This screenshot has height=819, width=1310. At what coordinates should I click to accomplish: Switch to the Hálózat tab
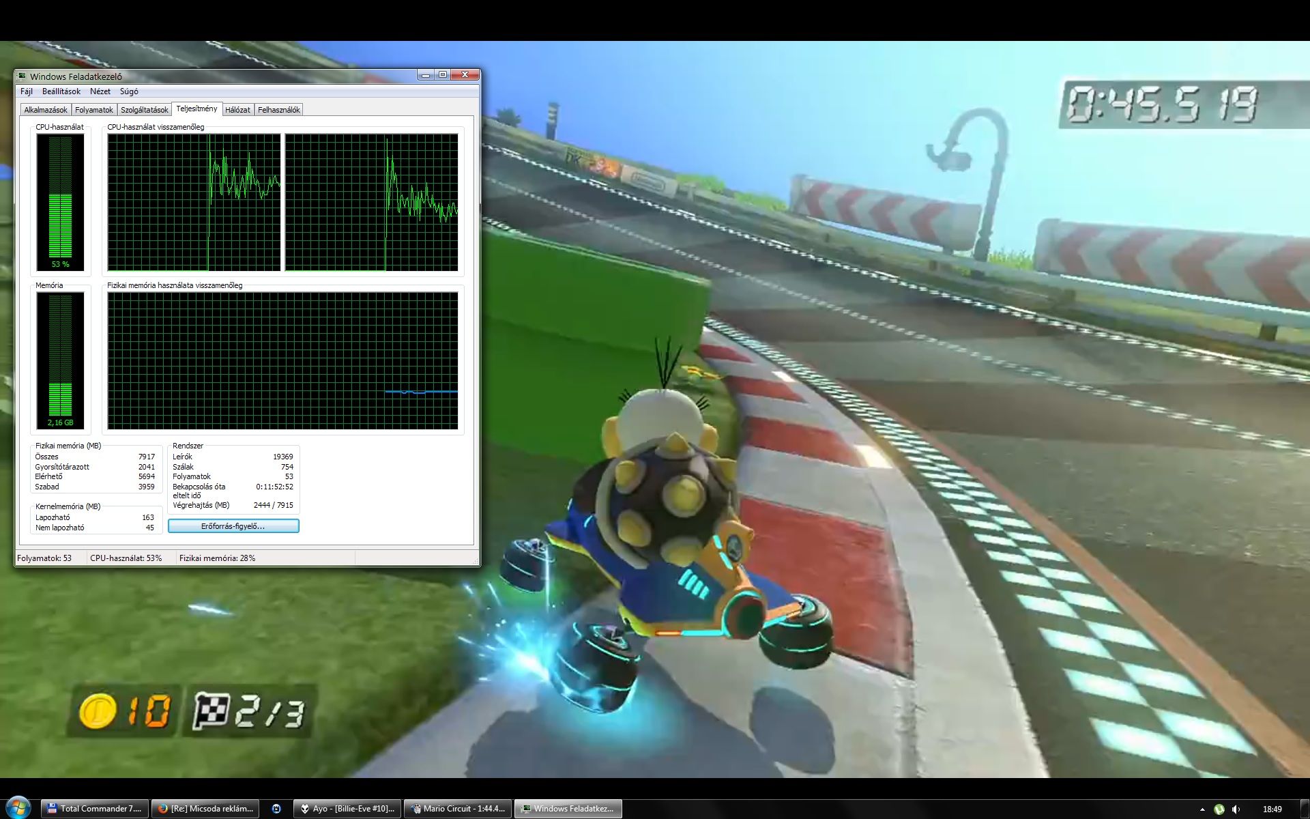(237, 110)
